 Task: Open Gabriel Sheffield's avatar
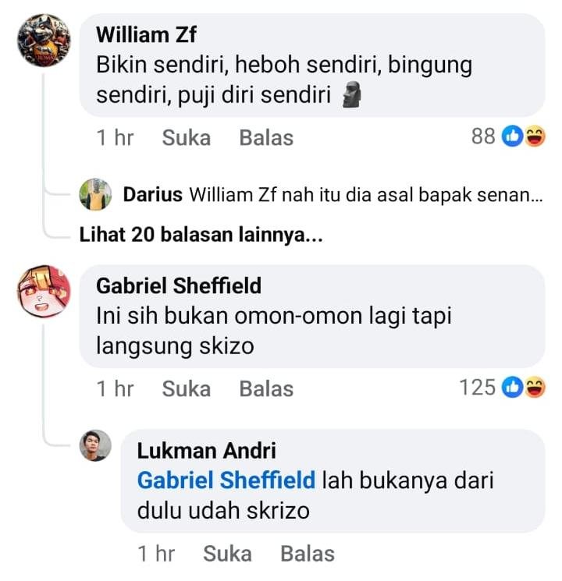pos(44,291)
